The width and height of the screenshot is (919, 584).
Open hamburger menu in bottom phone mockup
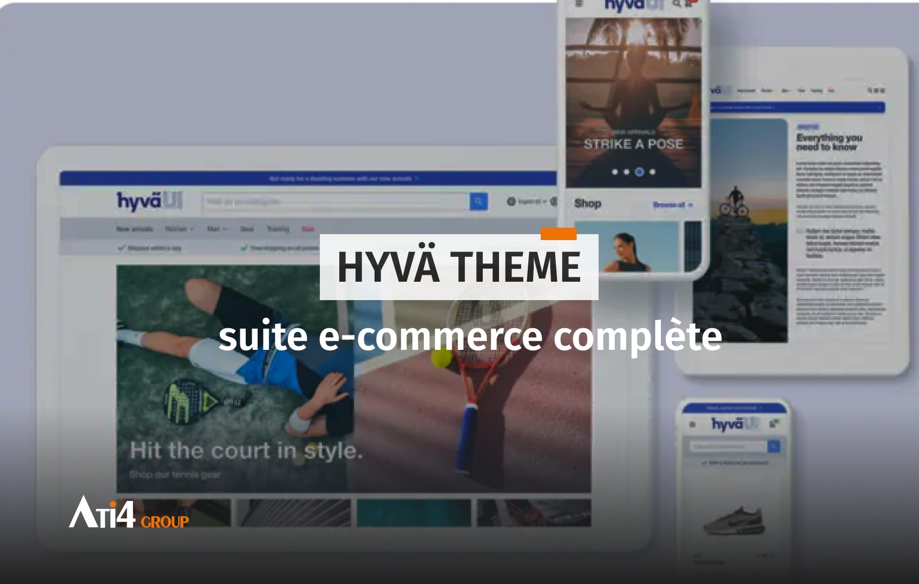click(692, 424)
